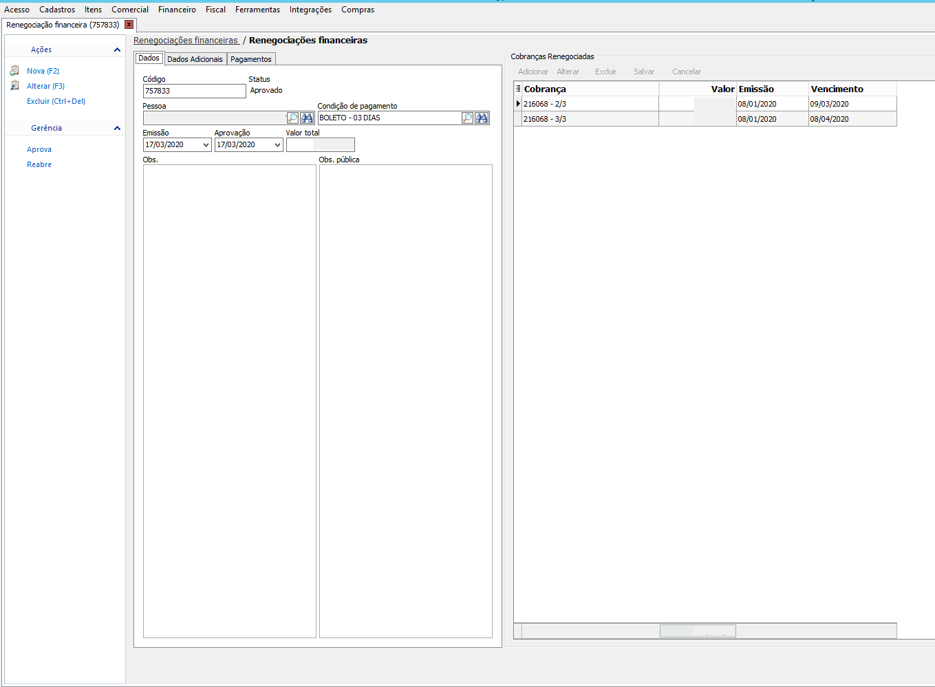Click Excluir in Cobranças Renegociadas toolbar
The height and width of the screenshot is (687, 935).
coord(605,72)
